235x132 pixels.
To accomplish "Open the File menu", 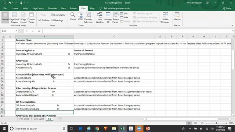I will pos(5,8).
